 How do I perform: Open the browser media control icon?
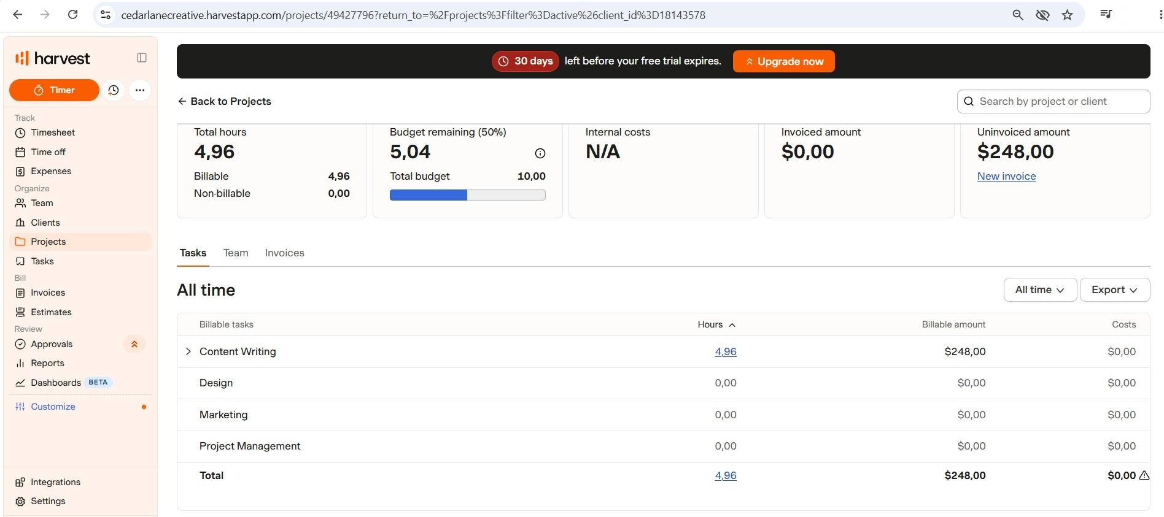point(1106,14)
